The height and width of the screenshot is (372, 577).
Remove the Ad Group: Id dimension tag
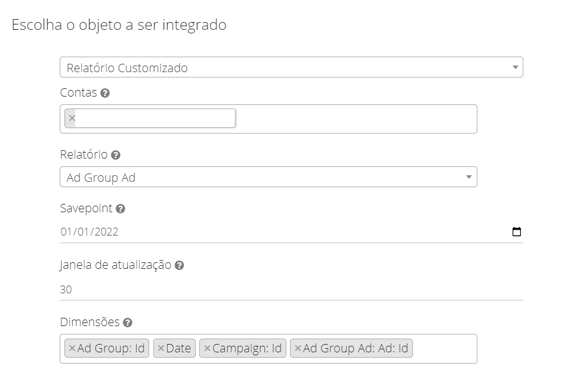point(72,348)
